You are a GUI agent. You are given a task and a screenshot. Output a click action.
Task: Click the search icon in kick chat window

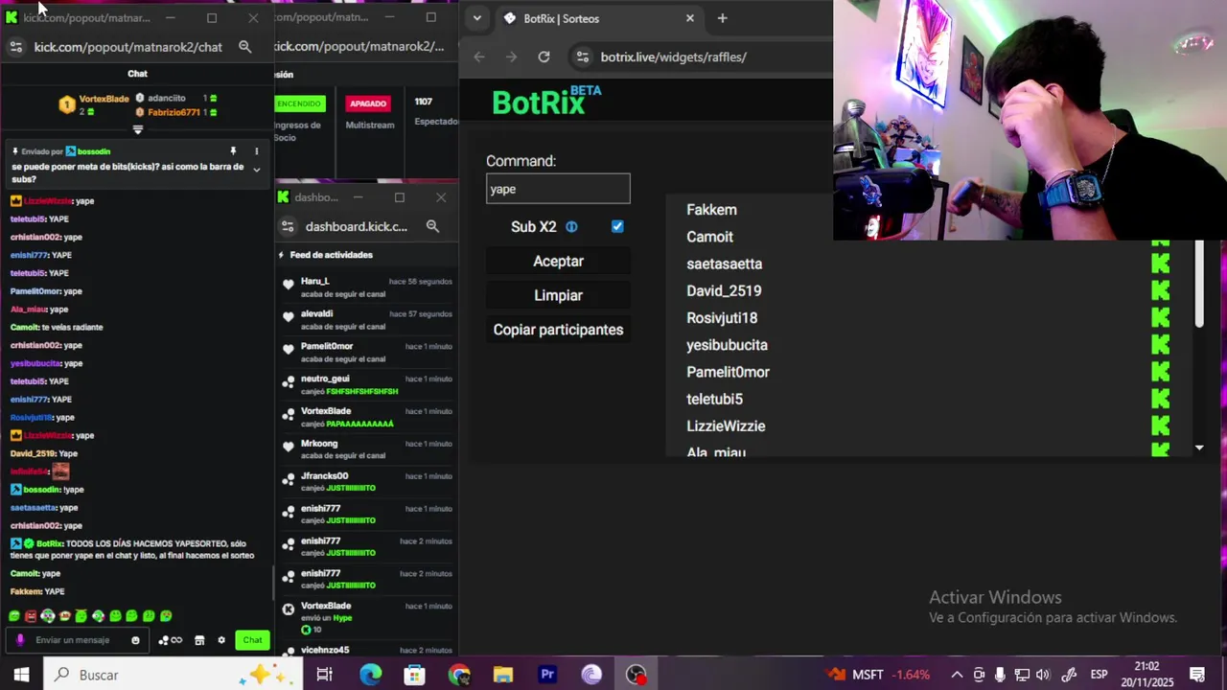pos(244,46)
